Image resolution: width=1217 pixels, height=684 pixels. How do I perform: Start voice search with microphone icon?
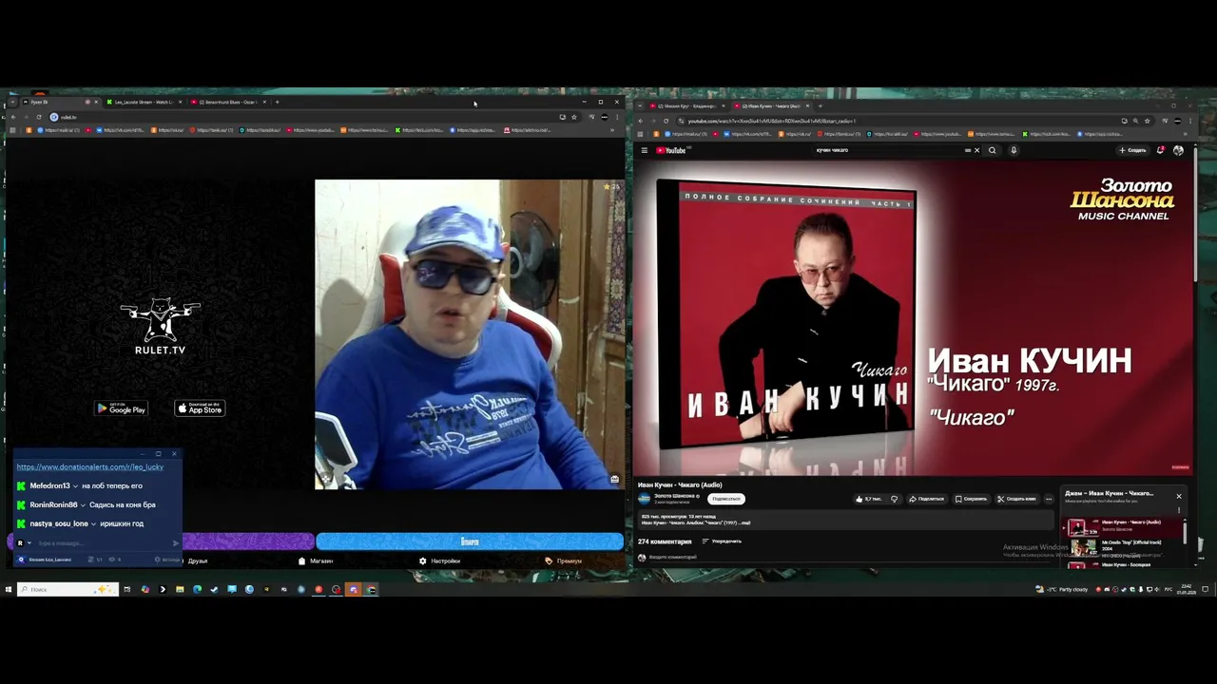(1014, 150)
